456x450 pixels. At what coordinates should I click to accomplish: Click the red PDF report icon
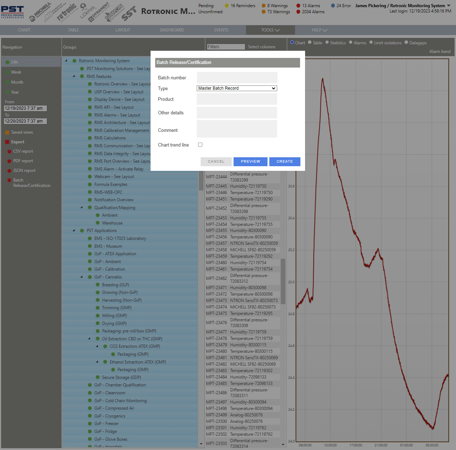point(10,161)
